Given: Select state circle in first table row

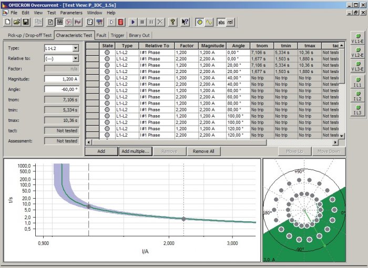Looking at the screenshot, I should click(107, 53).
